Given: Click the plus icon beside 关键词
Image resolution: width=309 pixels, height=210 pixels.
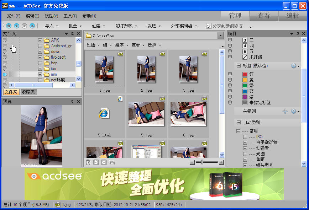Looking at the screenshot, I should pyautogui.click(x=284, y=111).
